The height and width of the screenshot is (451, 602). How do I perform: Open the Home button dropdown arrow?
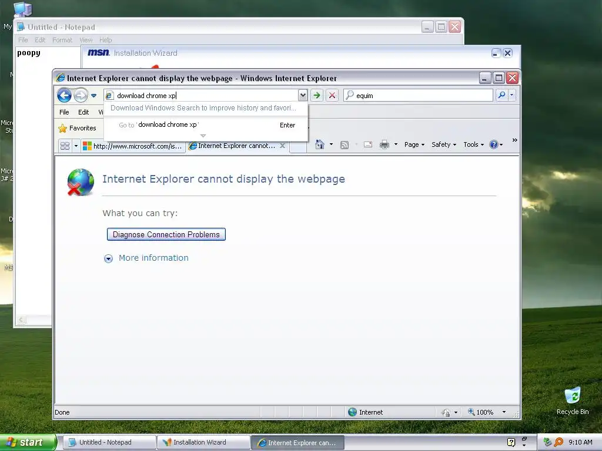tap(331, 144)
